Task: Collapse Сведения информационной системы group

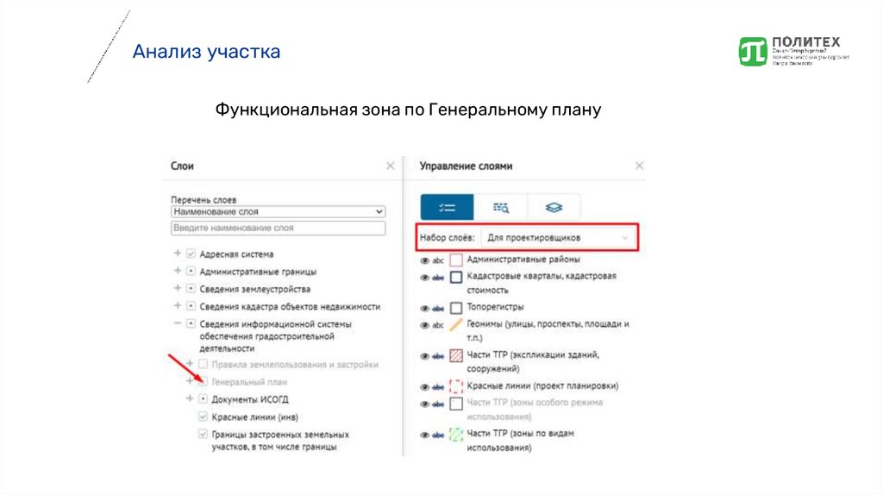Action: [x=178, y=323]
